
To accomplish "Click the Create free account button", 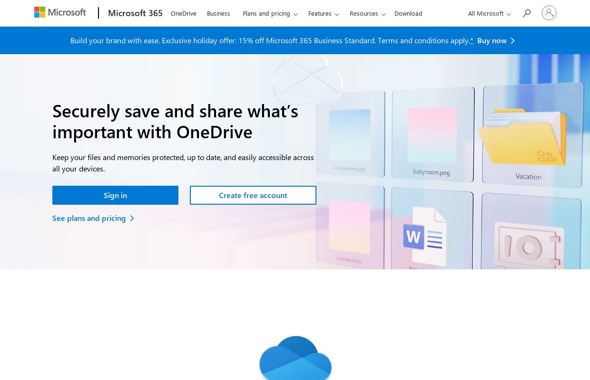I will coord(253,195).
